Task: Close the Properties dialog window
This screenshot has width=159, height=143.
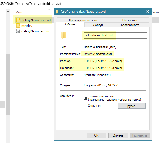Action: pyautogui.click(x=148, y=12)
